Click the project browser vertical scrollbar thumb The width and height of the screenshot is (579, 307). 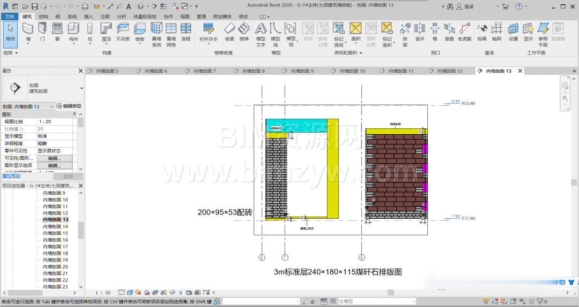tap(81, 230)
